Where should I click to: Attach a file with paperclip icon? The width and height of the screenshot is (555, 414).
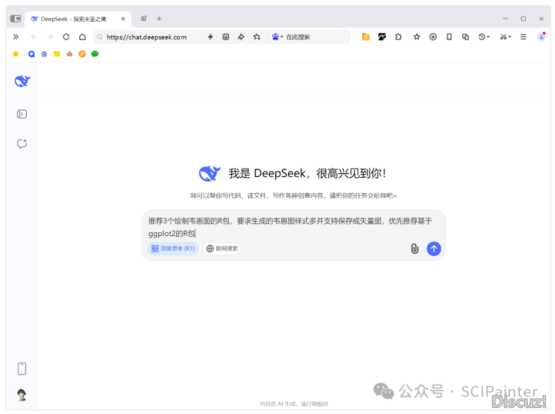[415, 249]
